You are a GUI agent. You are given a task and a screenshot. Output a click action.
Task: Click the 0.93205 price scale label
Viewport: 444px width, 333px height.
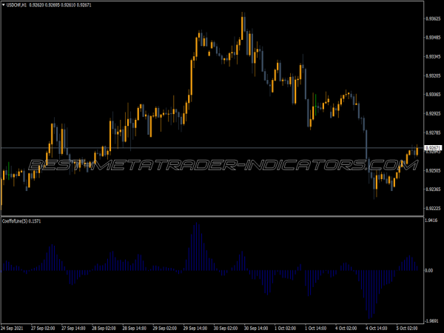click(433, 75)
